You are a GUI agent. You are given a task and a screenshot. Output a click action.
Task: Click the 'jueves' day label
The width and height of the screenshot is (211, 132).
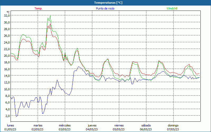click(92, 125)
